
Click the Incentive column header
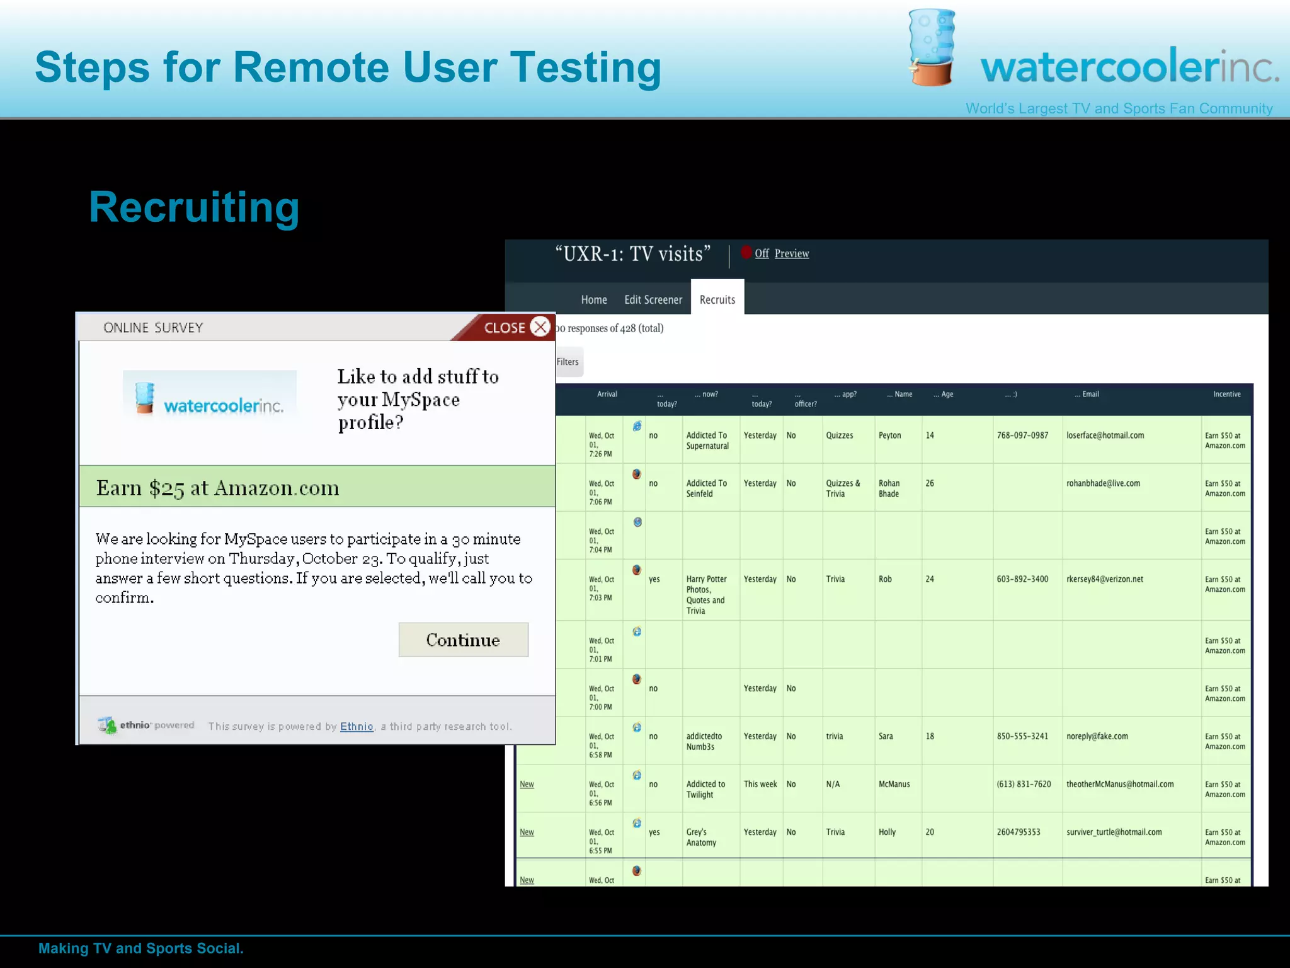(x=1227, y=395)
